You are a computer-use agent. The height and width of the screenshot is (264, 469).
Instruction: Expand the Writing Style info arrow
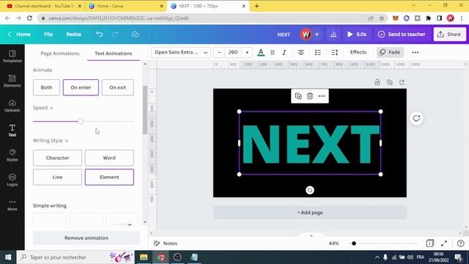coord(67,141)
